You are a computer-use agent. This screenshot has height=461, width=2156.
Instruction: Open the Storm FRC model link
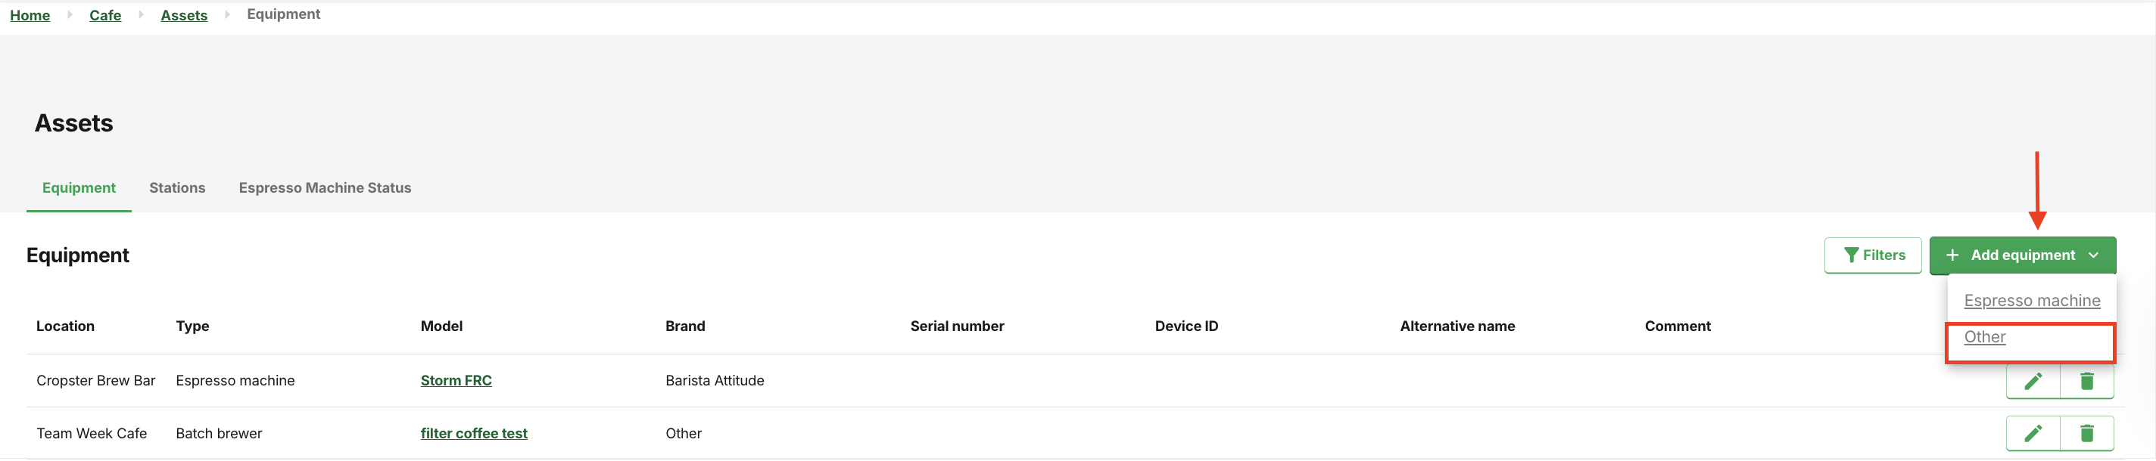(456, 381)
